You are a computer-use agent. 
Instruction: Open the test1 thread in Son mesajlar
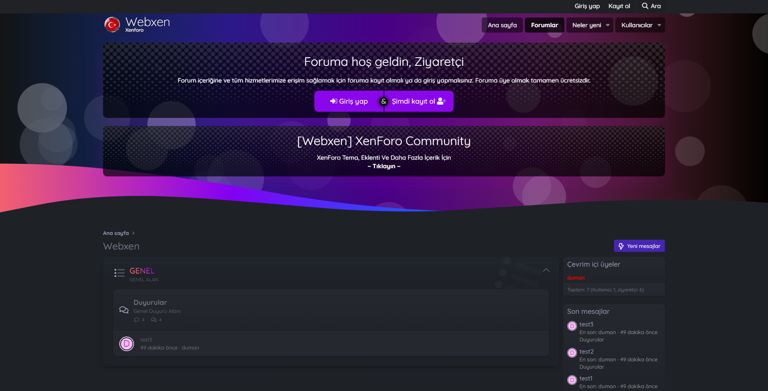(586, 378)
